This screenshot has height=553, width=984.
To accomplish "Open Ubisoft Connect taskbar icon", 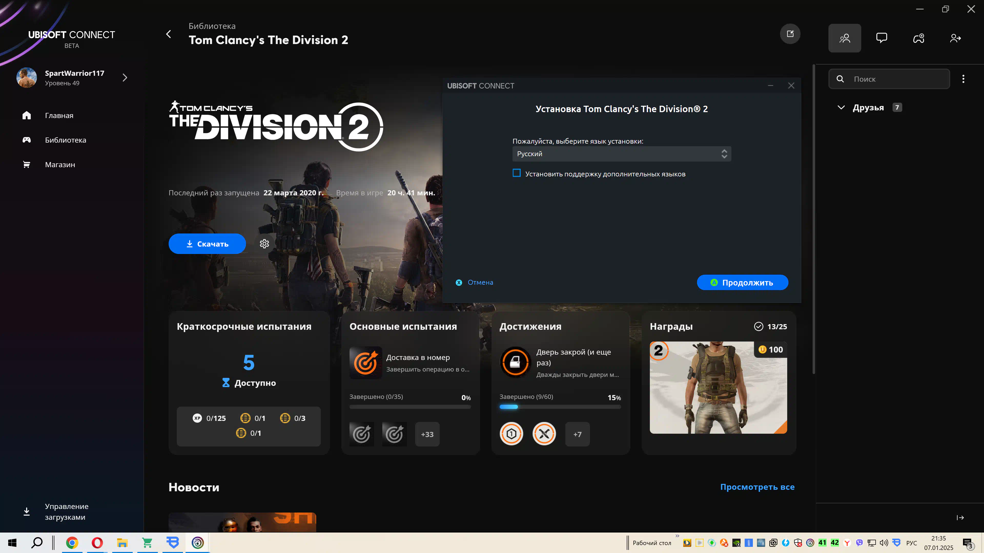I will tap(198, 542).
